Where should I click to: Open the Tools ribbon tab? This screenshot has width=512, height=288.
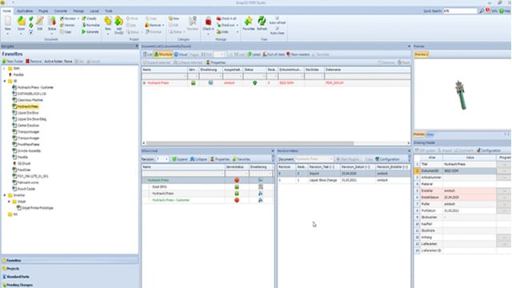click(x=109, y=10)
